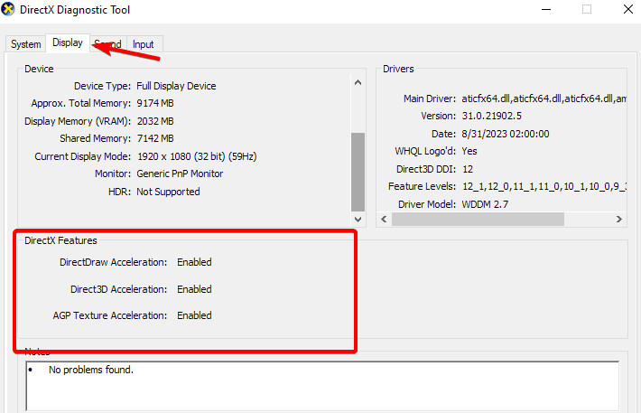The height and width of the screenshot is (413, 641).
Task: Open the Input tab
Action: (143, 44)
